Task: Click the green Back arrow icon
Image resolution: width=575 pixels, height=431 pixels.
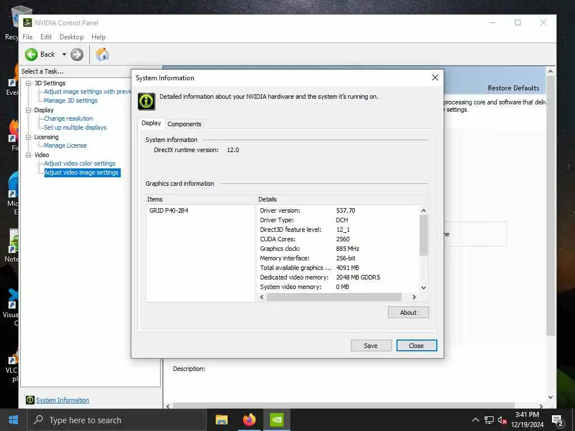Action: 31,54
